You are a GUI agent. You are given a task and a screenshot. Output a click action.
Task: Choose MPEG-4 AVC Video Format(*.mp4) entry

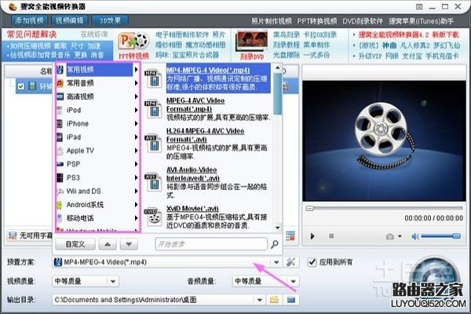pos(207,109)
